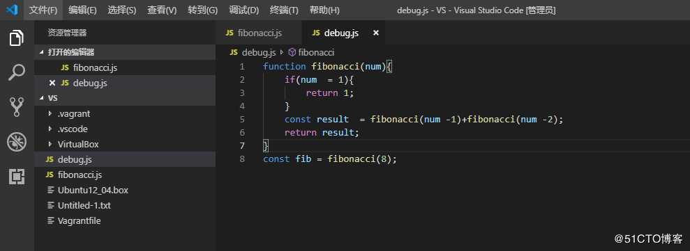Open the 终端(T) menu
The image size is (690, 251).
point(284,10)
